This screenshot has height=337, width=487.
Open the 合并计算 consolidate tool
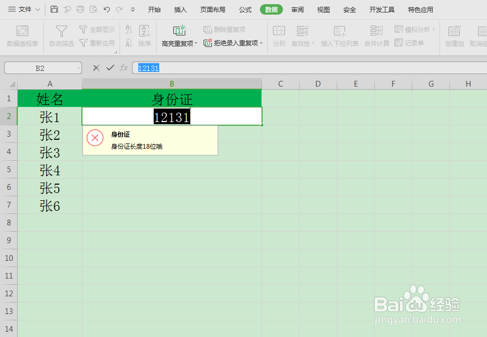[x=378, y=35]
